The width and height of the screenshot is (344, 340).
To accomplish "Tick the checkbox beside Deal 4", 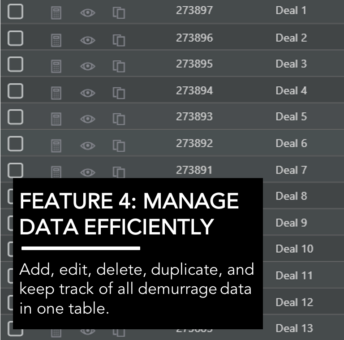I will (x=15, y=91).
